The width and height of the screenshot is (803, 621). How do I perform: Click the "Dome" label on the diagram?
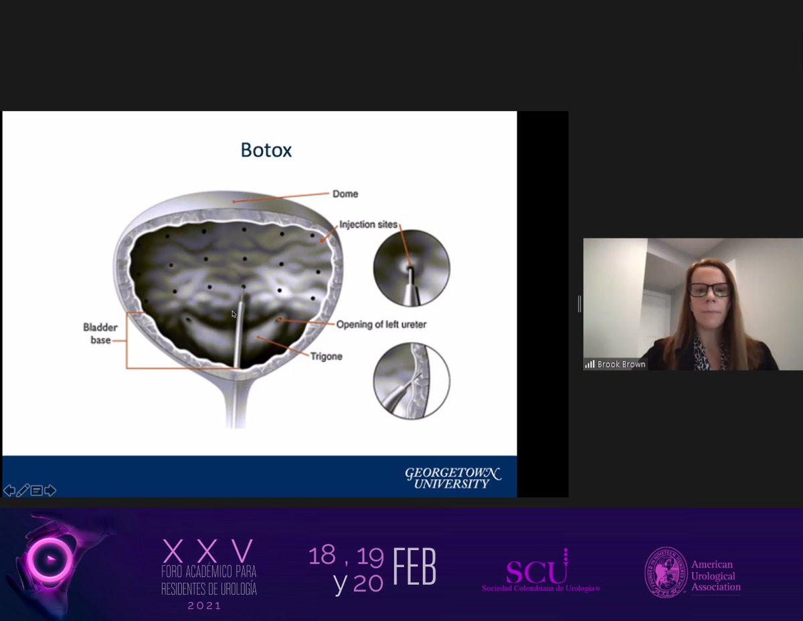point(345,194)
